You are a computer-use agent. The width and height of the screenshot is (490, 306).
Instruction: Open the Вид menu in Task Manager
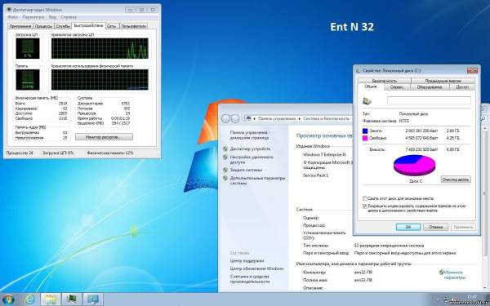coord(52,17)
